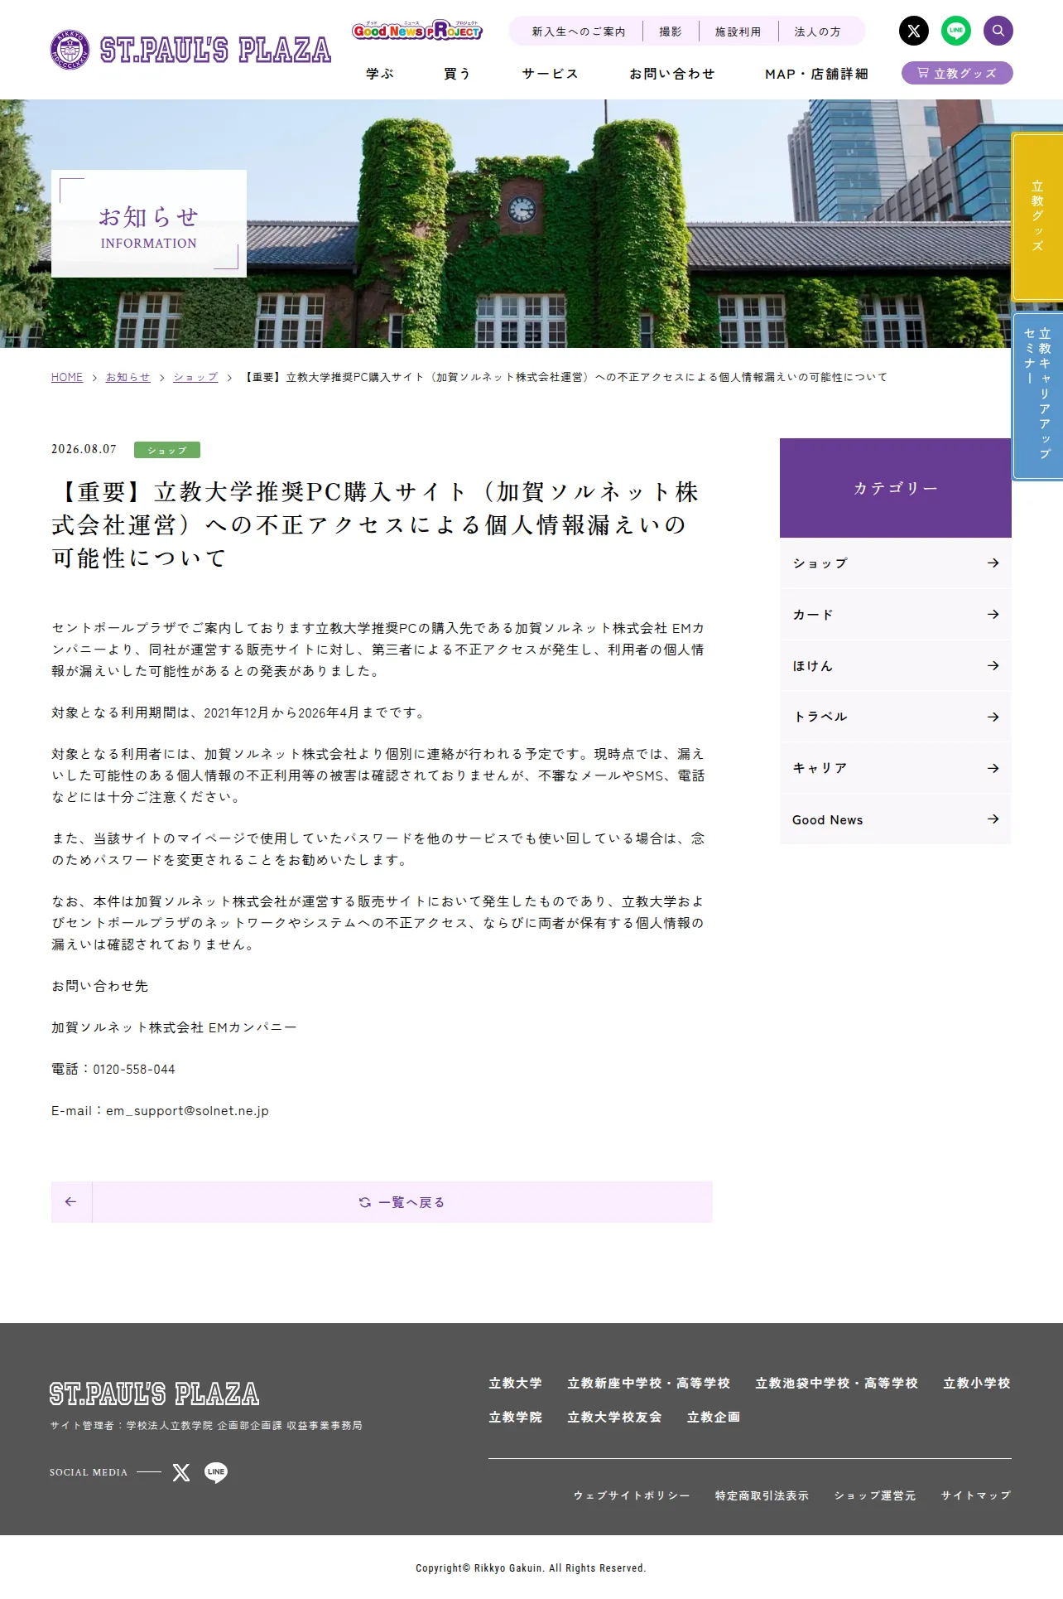The width and height of the screenshot is (1063, 1599).
Task: Click arrow icon in カード category row
Action: [x=993, y=615]
